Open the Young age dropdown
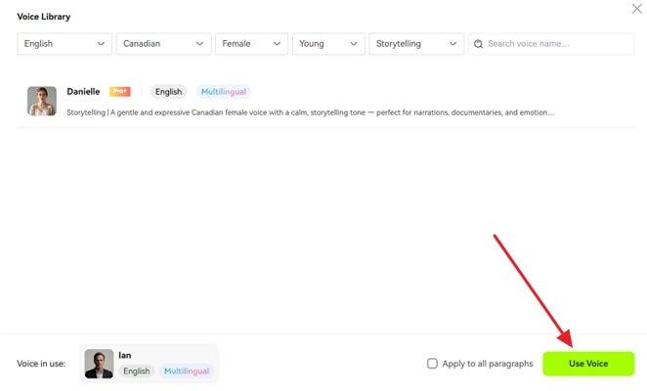This screenshot has height=391, width=647. 328,44
